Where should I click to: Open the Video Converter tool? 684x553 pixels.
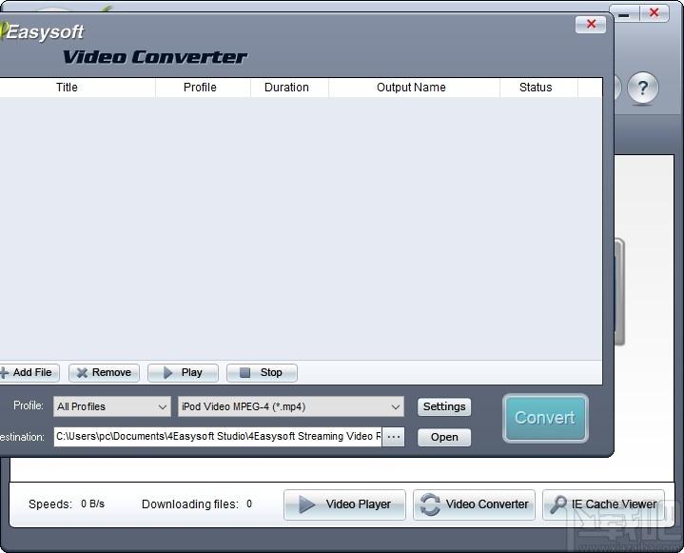point(474,504)
